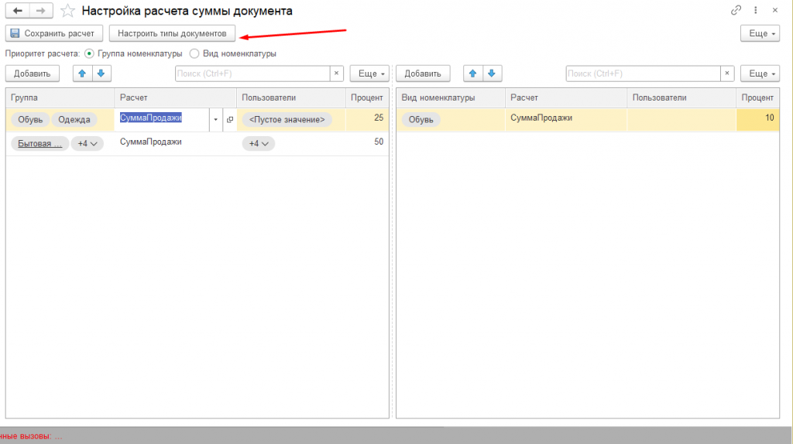This screenshot has width=793, height=444.
Task: Go back with the left arrow button
Action: [x=18, y=11]
